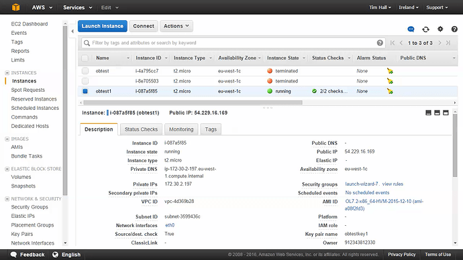This screenshot has height=260, width=463.
Task: Open table settings gear icon
Action: (440, 29)
